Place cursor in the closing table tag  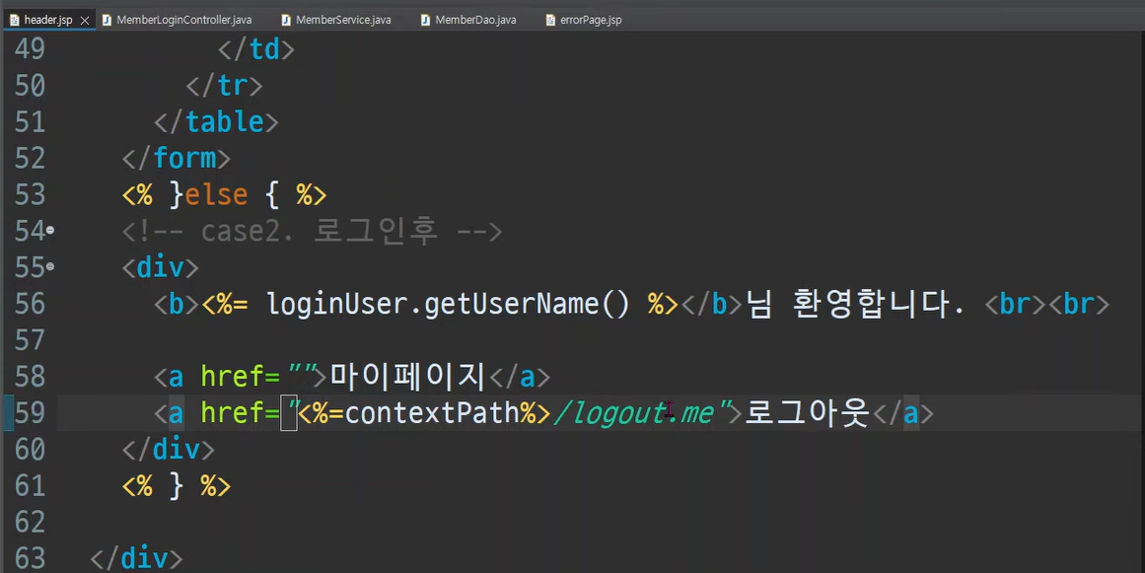coord(216,122)
